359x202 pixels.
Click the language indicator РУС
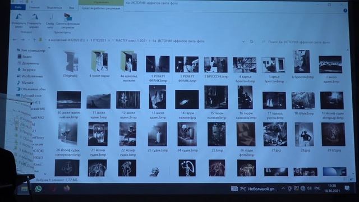coord(317,189)
